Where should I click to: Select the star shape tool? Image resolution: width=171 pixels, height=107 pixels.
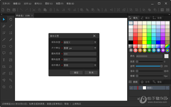[x=11, y=53]
